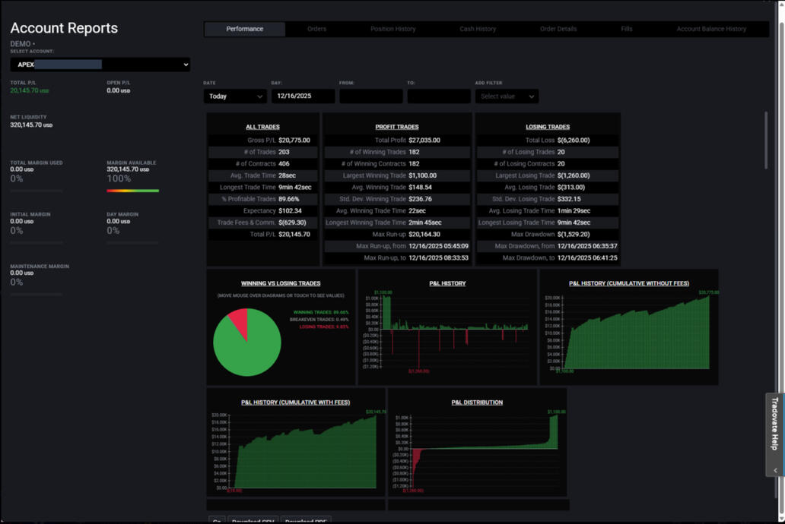Open the Tradovate Help side tab
Image resolution: width=785 pixels, height=524 pixels.
click(x=775, y=424)
